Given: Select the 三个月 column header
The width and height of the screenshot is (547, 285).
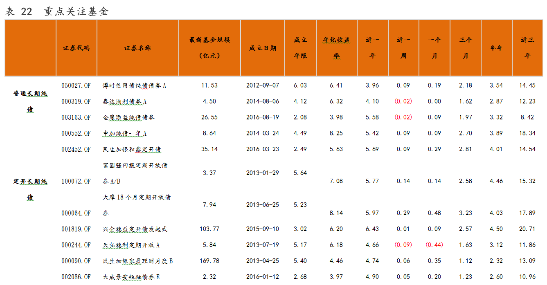Looking at the screenshot, I should pos(466,48).
